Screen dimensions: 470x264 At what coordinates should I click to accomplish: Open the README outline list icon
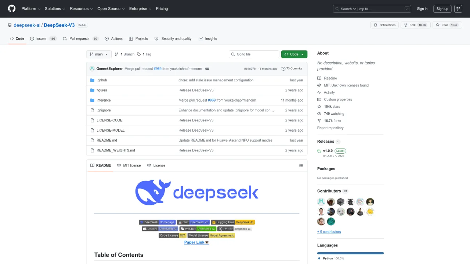coord(301,166)
